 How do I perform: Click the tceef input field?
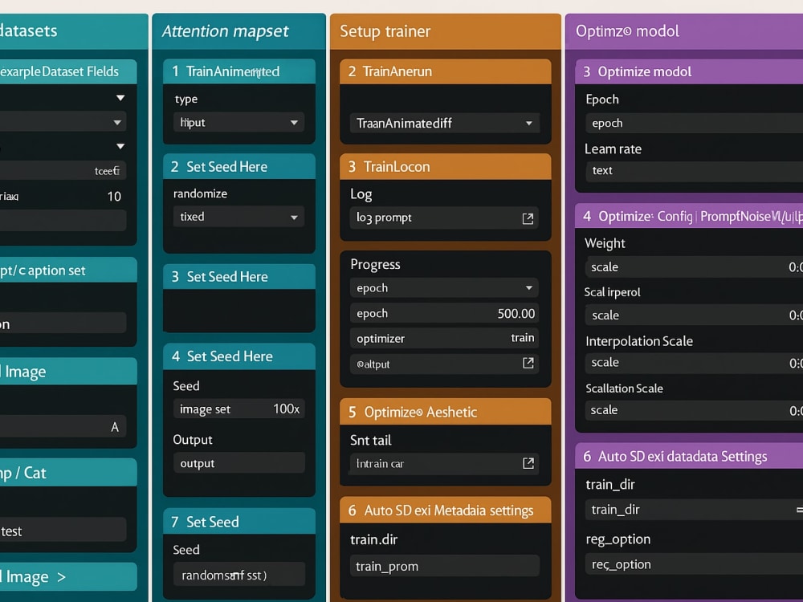click(x=63, y=170)
